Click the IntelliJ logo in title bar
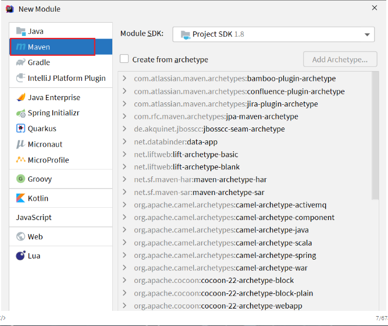The image size is (388, 326). tap(10, 9)
